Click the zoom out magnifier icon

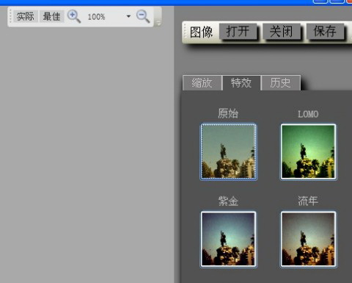pos(143,16)
